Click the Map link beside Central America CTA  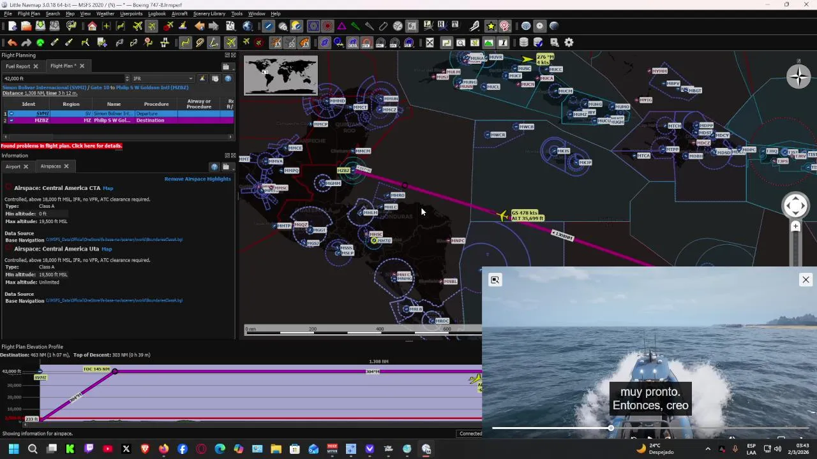[108, 188]
